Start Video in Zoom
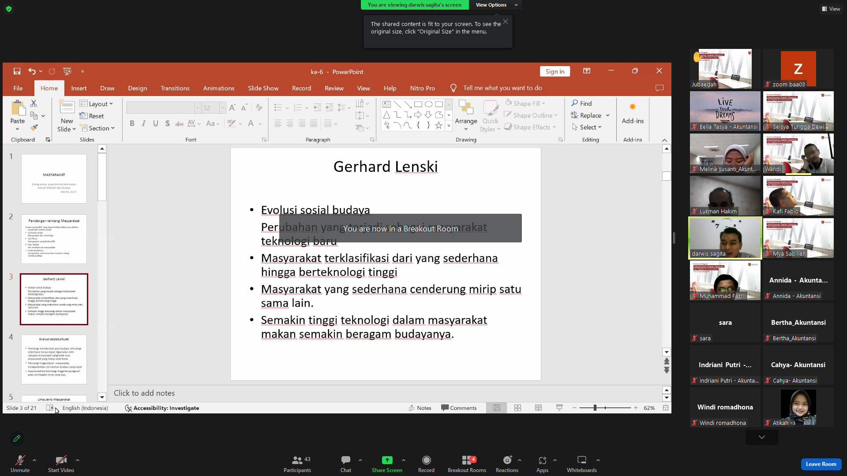The height and width of the screenshot is (476, 847). point(61,464)
